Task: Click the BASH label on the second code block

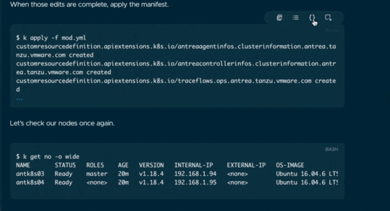Action: (331, 150)
